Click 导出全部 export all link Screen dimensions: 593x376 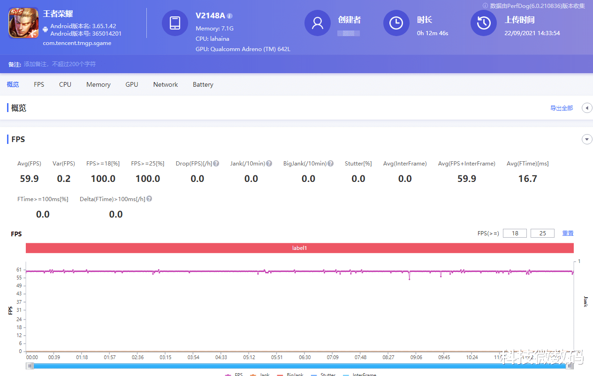(562, 108)
